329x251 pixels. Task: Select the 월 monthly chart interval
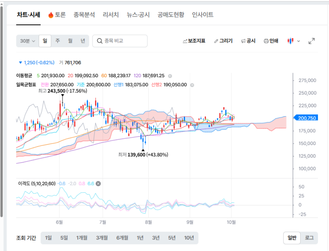click(x=70, y=41)
